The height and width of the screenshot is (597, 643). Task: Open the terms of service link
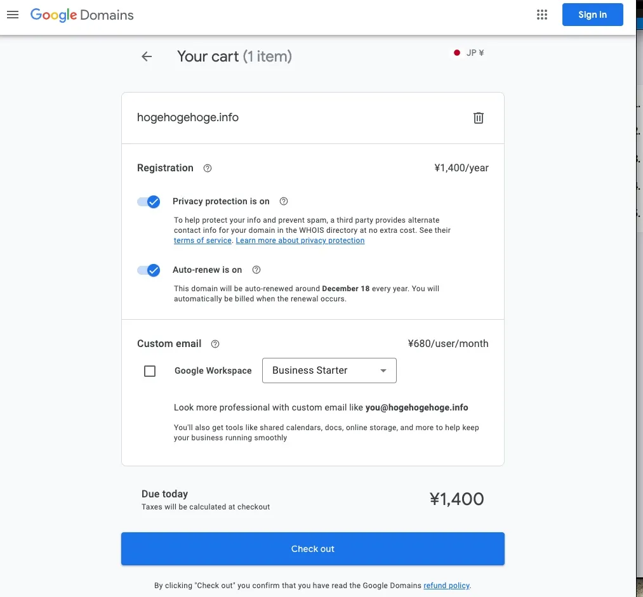(202, 240)
